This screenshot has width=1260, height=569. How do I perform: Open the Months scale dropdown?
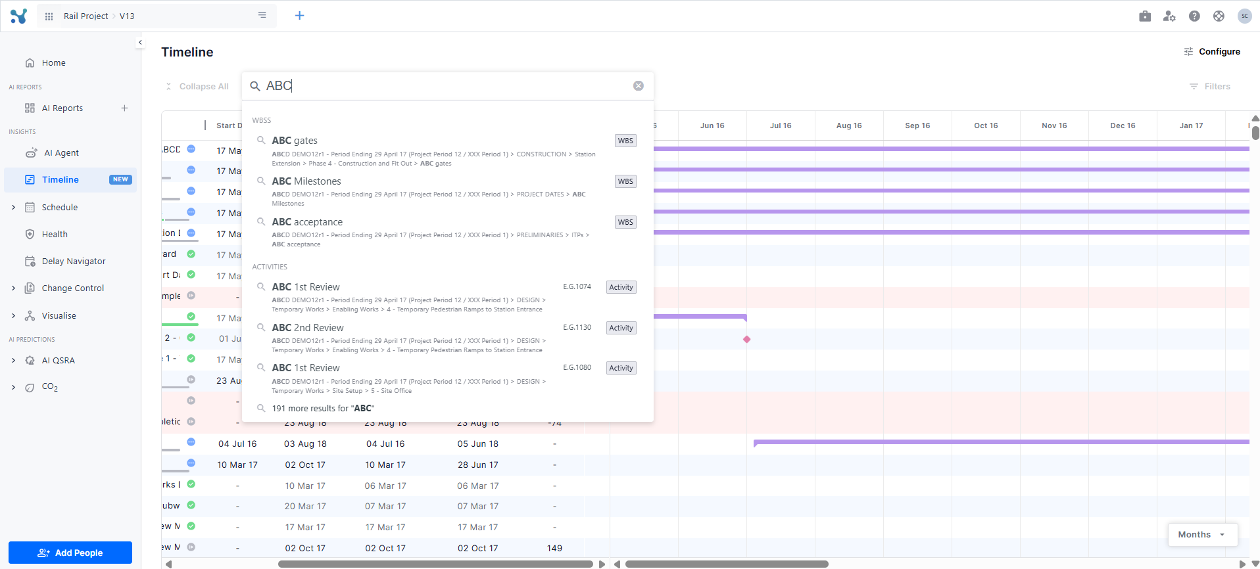(x=1203, y=535)
